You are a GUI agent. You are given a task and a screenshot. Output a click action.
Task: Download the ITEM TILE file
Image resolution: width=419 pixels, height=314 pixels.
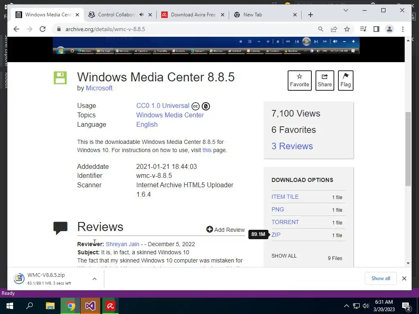(x=285, y=197)
